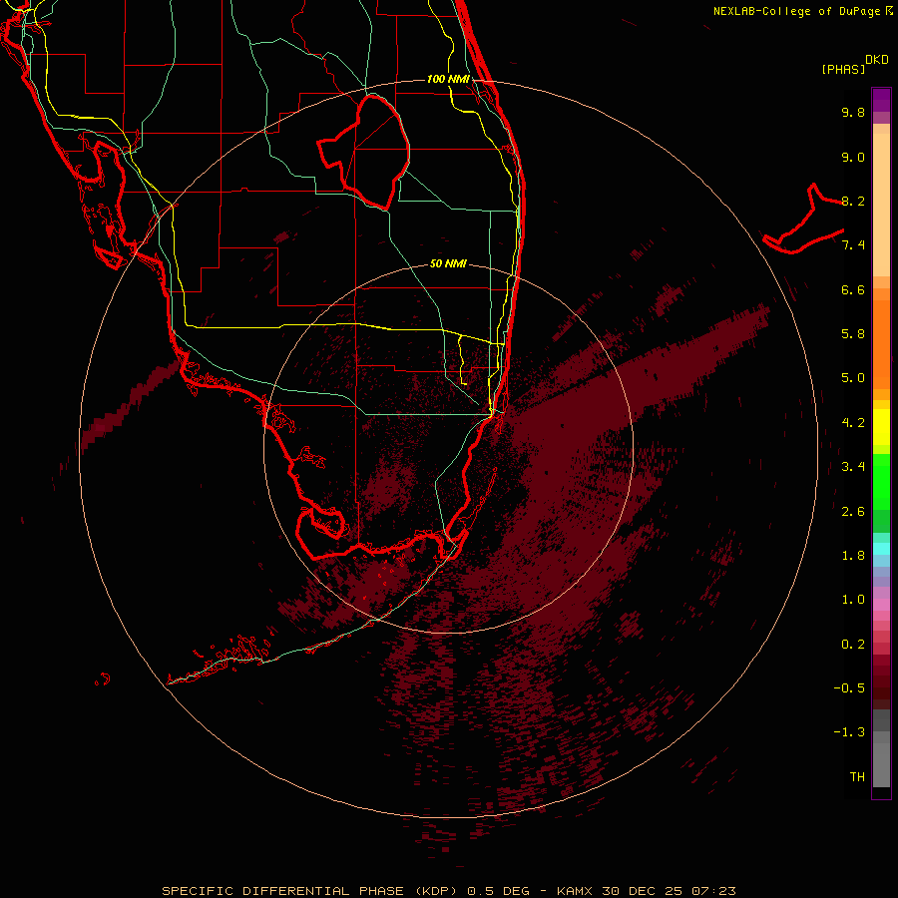Click the product title caption at the bottom

click(448, 891)
